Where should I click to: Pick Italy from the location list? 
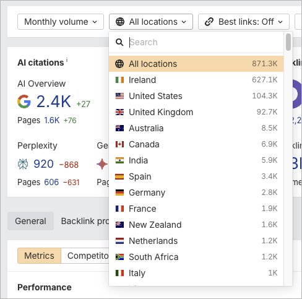196,273
